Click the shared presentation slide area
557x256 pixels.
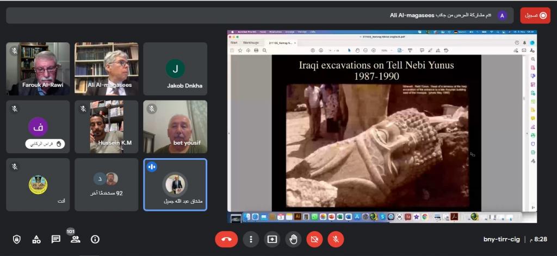[376, 130]
